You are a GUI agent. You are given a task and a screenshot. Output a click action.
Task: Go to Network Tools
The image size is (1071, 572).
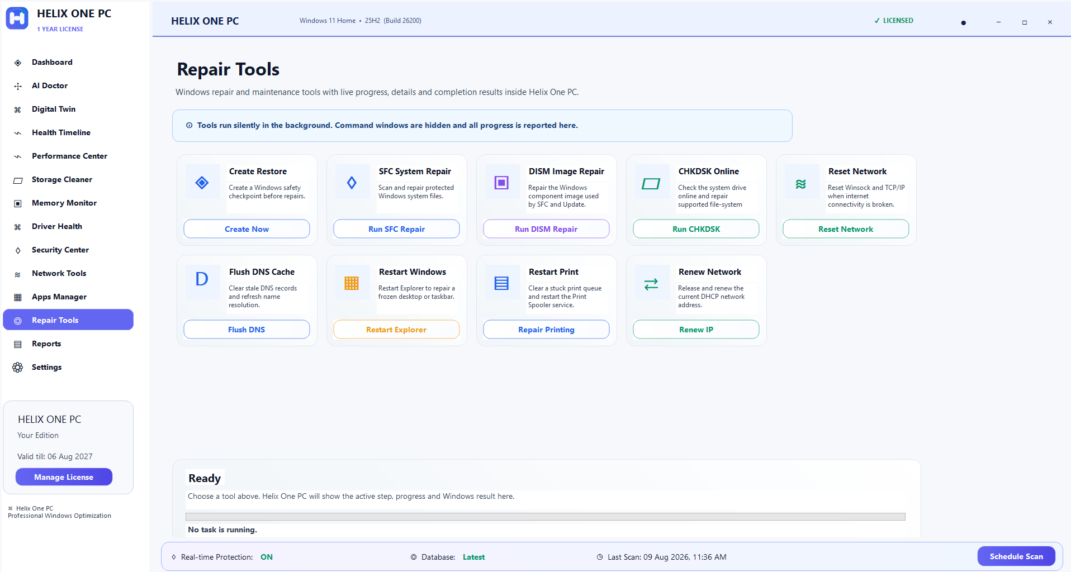pyautogui.click(x=68, y=273)
